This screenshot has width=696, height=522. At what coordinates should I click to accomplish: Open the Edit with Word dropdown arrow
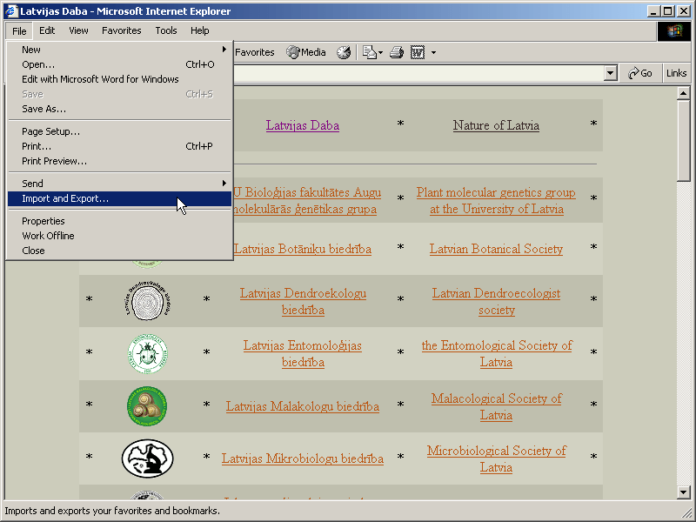(x=433, y=53)
